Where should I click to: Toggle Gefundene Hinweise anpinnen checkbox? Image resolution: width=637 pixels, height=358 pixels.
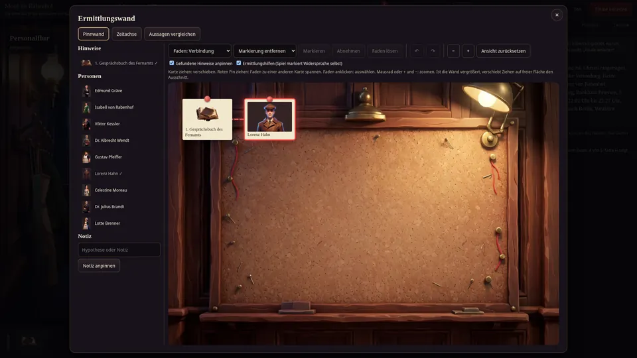(x=171, y=63)
